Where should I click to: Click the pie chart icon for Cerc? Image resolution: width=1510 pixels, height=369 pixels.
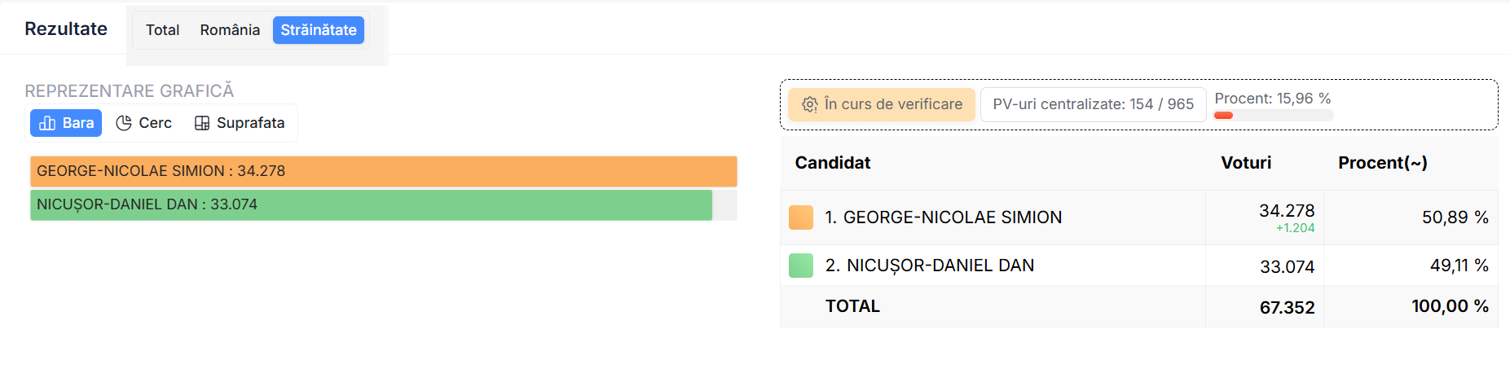click(x=124, y=123)
